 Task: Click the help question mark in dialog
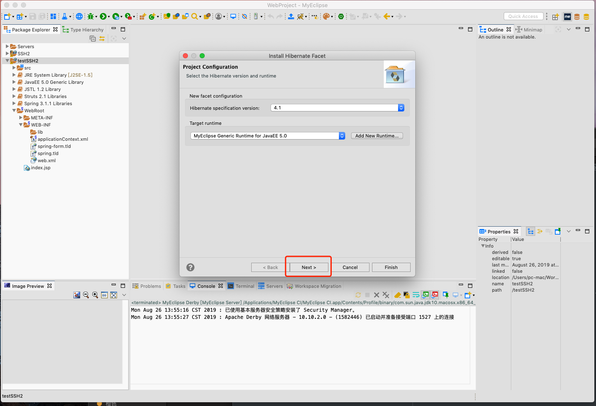pos(190,267)
